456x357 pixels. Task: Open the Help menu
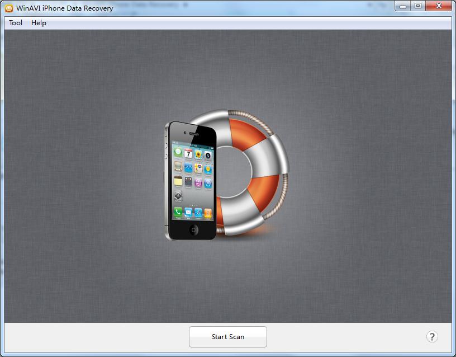pyautogui.click(x=39, y=23)
